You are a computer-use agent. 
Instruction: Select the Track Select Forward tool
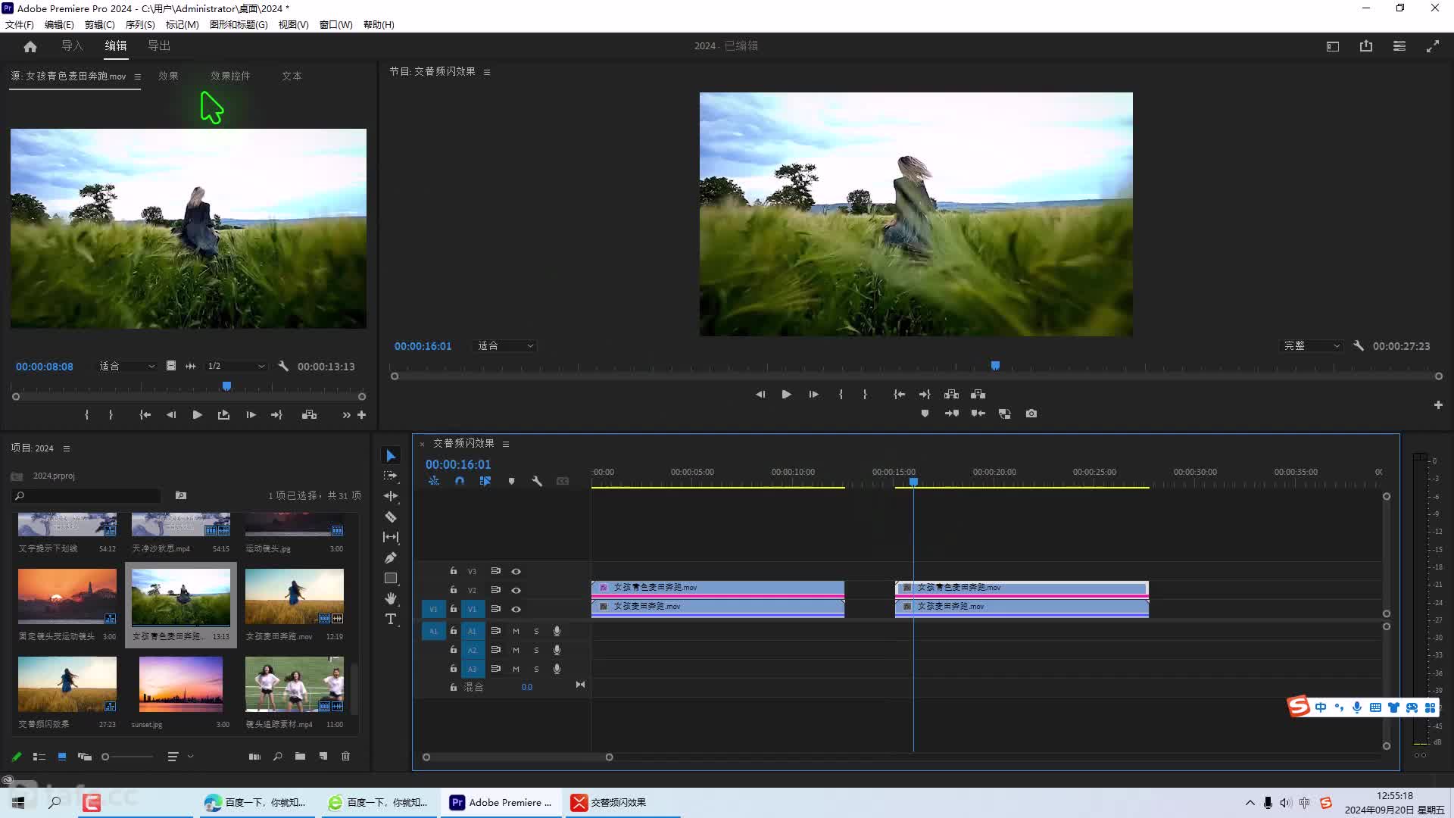pos(391,476)
